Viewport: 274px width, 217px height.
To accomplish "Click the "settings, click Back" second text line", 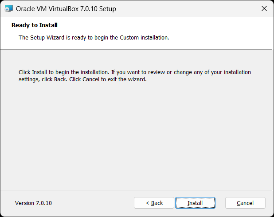I will coord(82,80).
